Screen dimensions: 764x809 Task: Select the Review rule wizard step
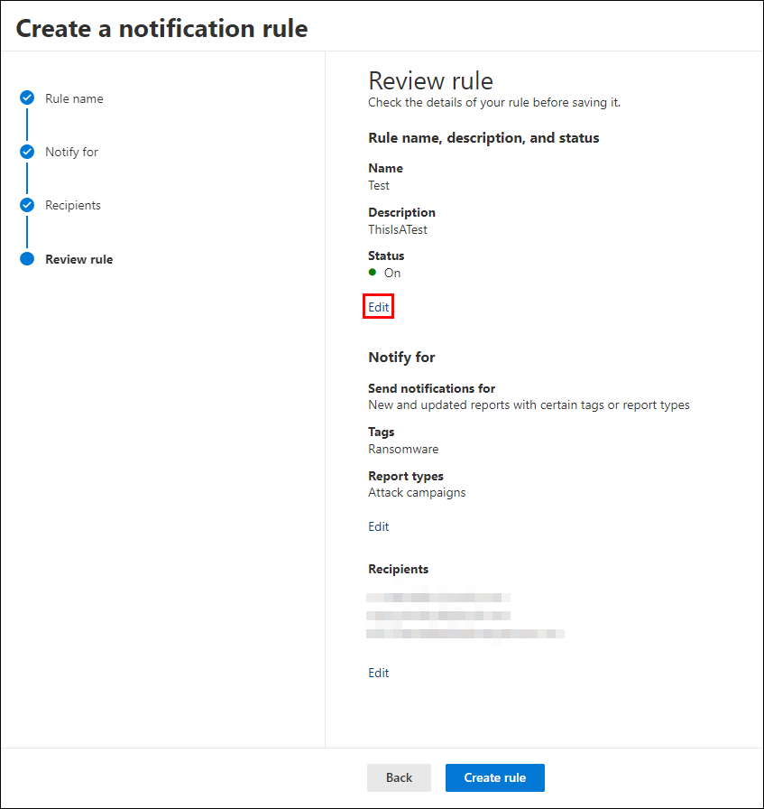(78, 259)
